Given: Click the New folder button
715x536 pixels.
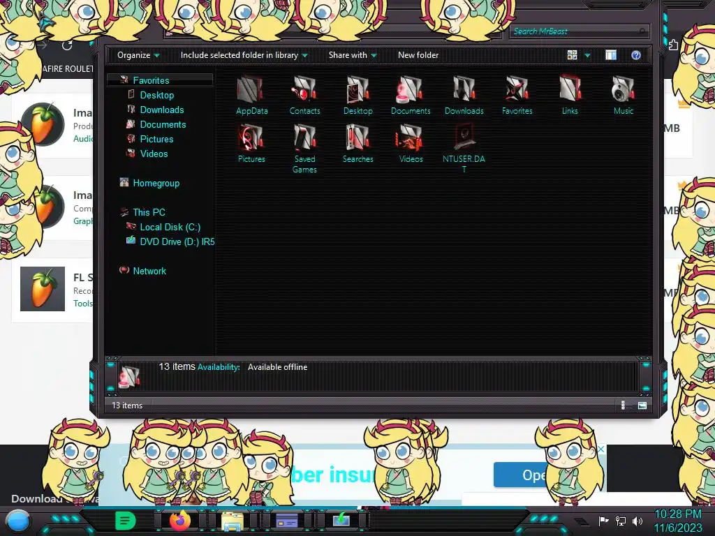Looking at the screenshot, I should [x=418, y=55].
